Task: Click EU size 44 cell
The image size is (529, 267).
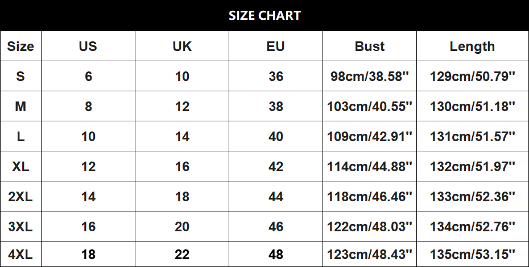Action: coord(276,196)
